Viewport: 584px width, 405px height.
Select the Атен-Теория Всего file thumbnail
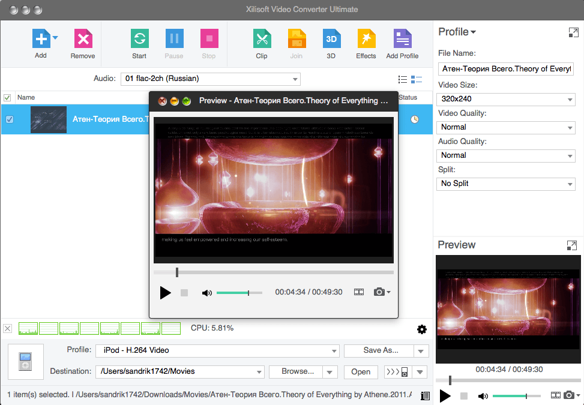(49, 119)
